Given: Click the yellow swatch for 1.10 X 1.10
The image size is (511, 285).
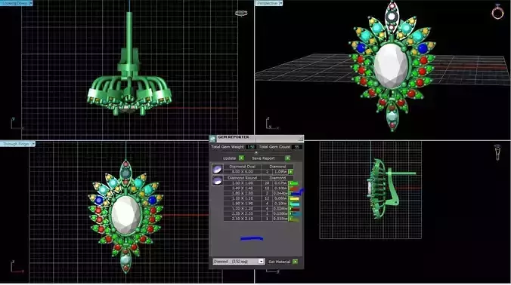Looking at the screenshot, I should tap(294, 199).
